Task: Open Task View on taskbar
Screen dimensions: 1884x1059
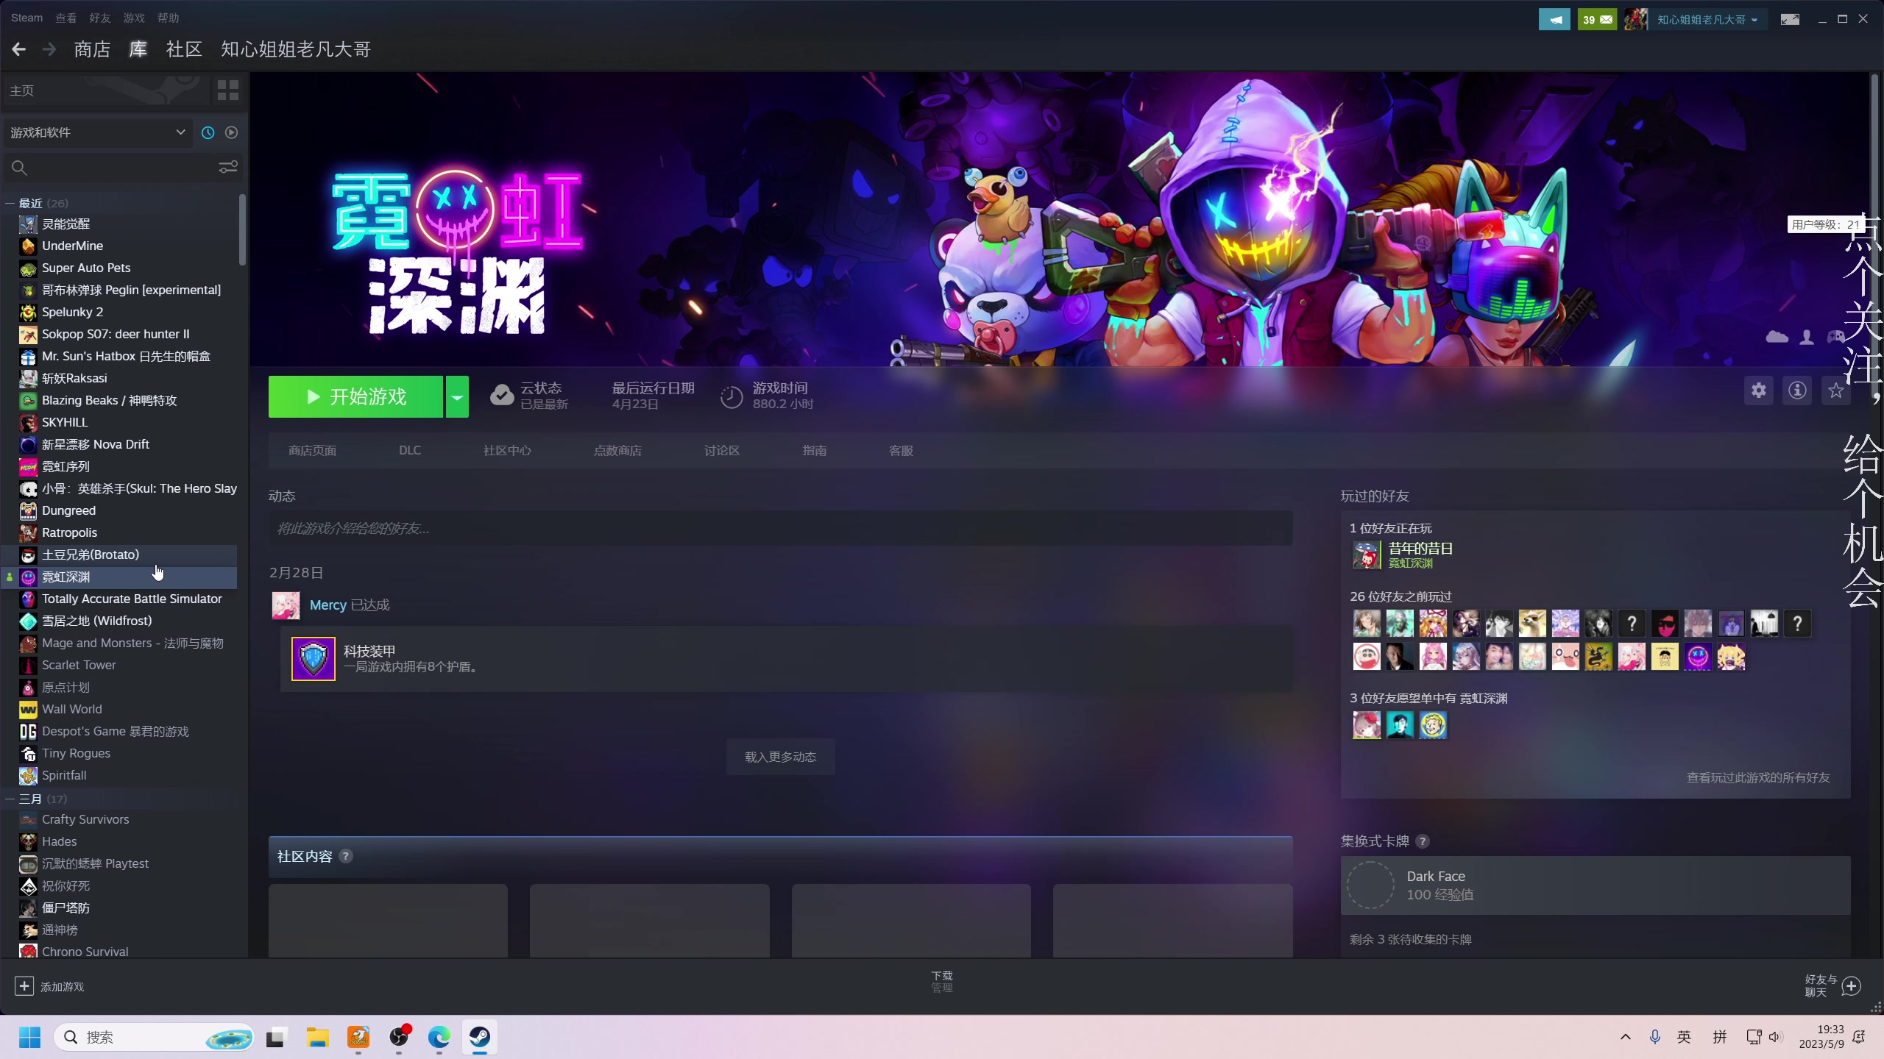Action: (x=276, y=1037)
